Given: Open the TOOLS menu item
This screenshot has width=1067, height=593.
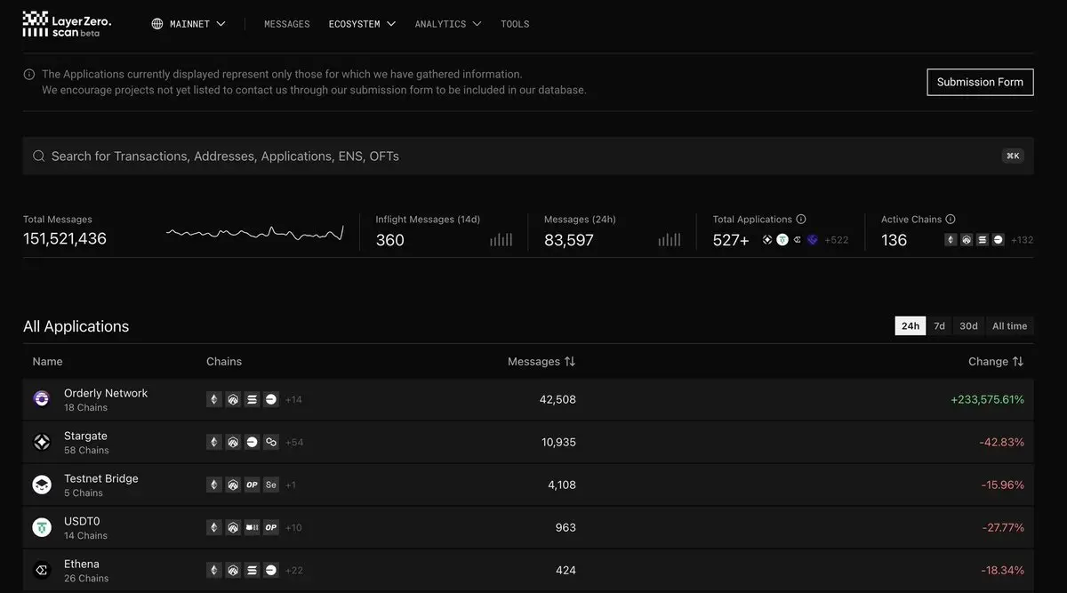Looking at the screenshot, I should tap(515, 24).
